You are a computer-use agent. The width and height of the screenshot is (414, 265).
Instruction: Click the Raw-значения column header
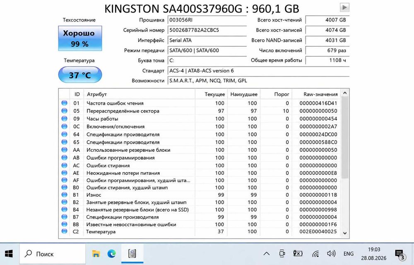[316, 94]
